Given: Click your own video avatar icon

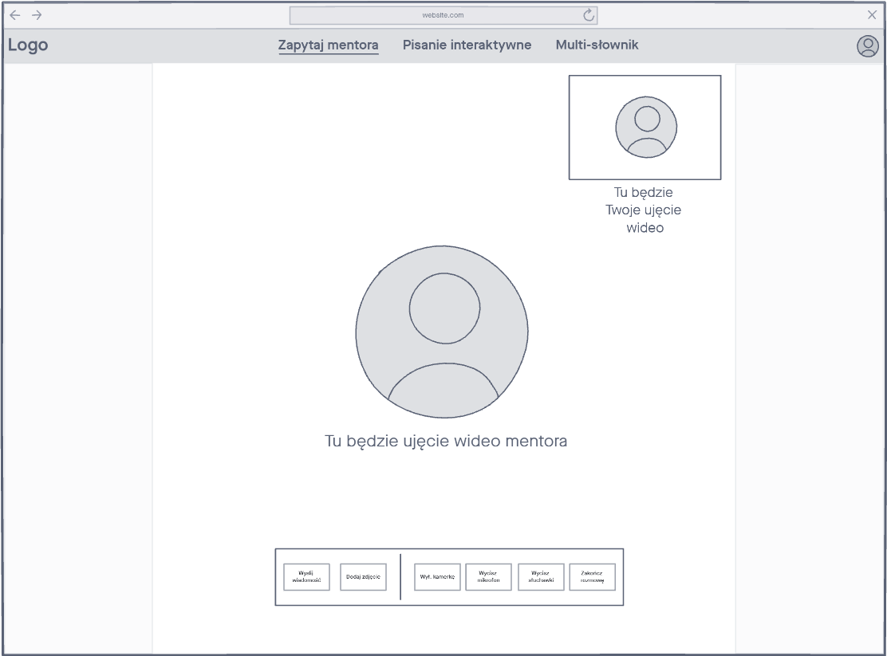Looking at the screenshot, I should click(x=645, y=128).
